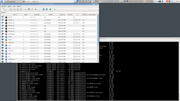Image resolution: width=180 pixels, height=101 pixels.
Task: Pause the selected qube
Action: point(14,9)
